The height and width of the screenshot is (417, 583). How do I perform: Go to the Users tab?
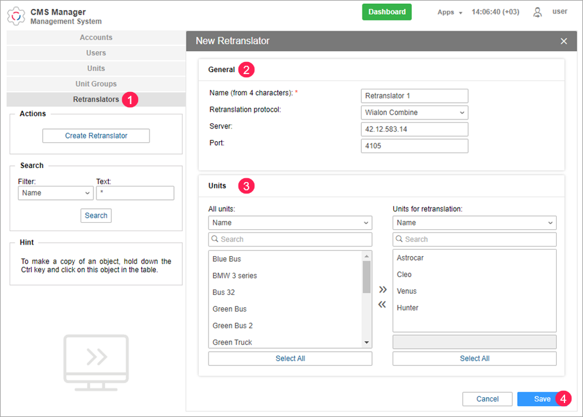point(96,53)
